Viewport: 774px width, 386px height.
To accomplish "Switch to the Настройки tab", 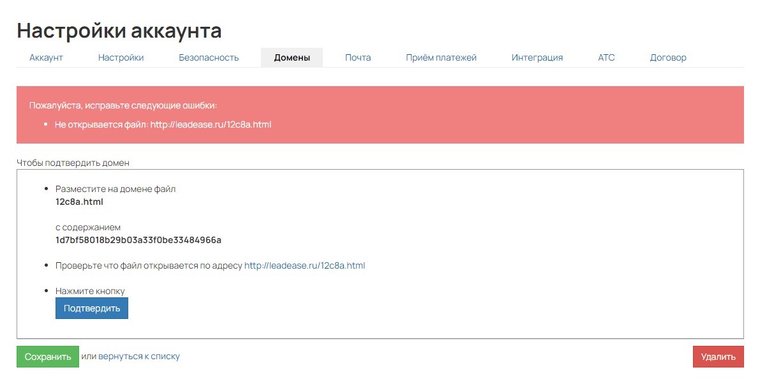I will [121, 57].
